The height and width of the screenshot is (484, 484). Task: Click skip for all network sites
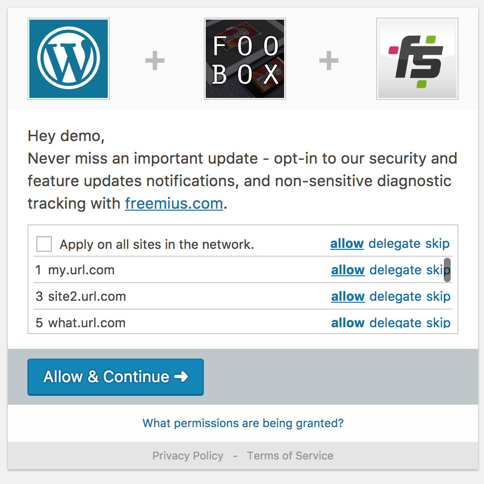coord(437,243)
